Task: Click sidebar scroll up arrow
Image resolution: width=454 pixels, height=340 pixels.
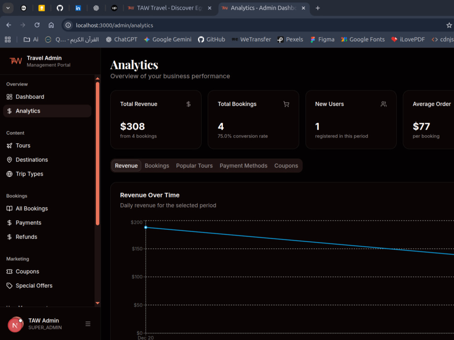Action: (98, 78)
